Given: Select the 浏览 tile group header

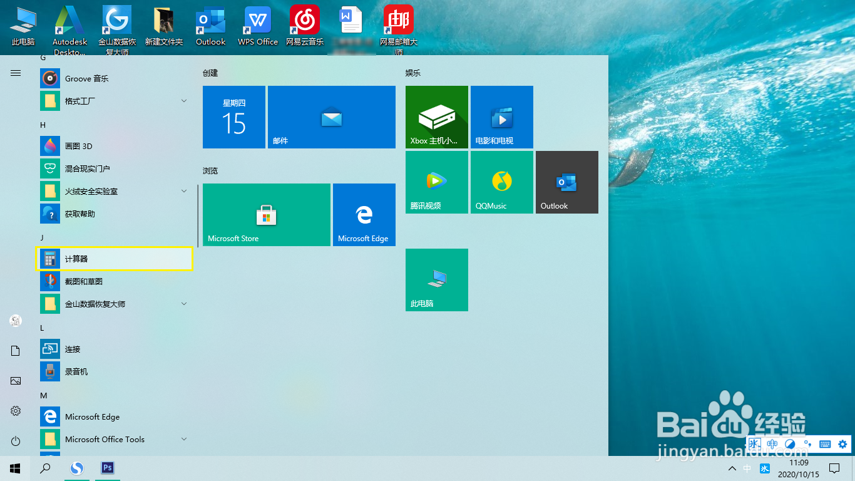Looking at the screenshot, I should (210, 171).
